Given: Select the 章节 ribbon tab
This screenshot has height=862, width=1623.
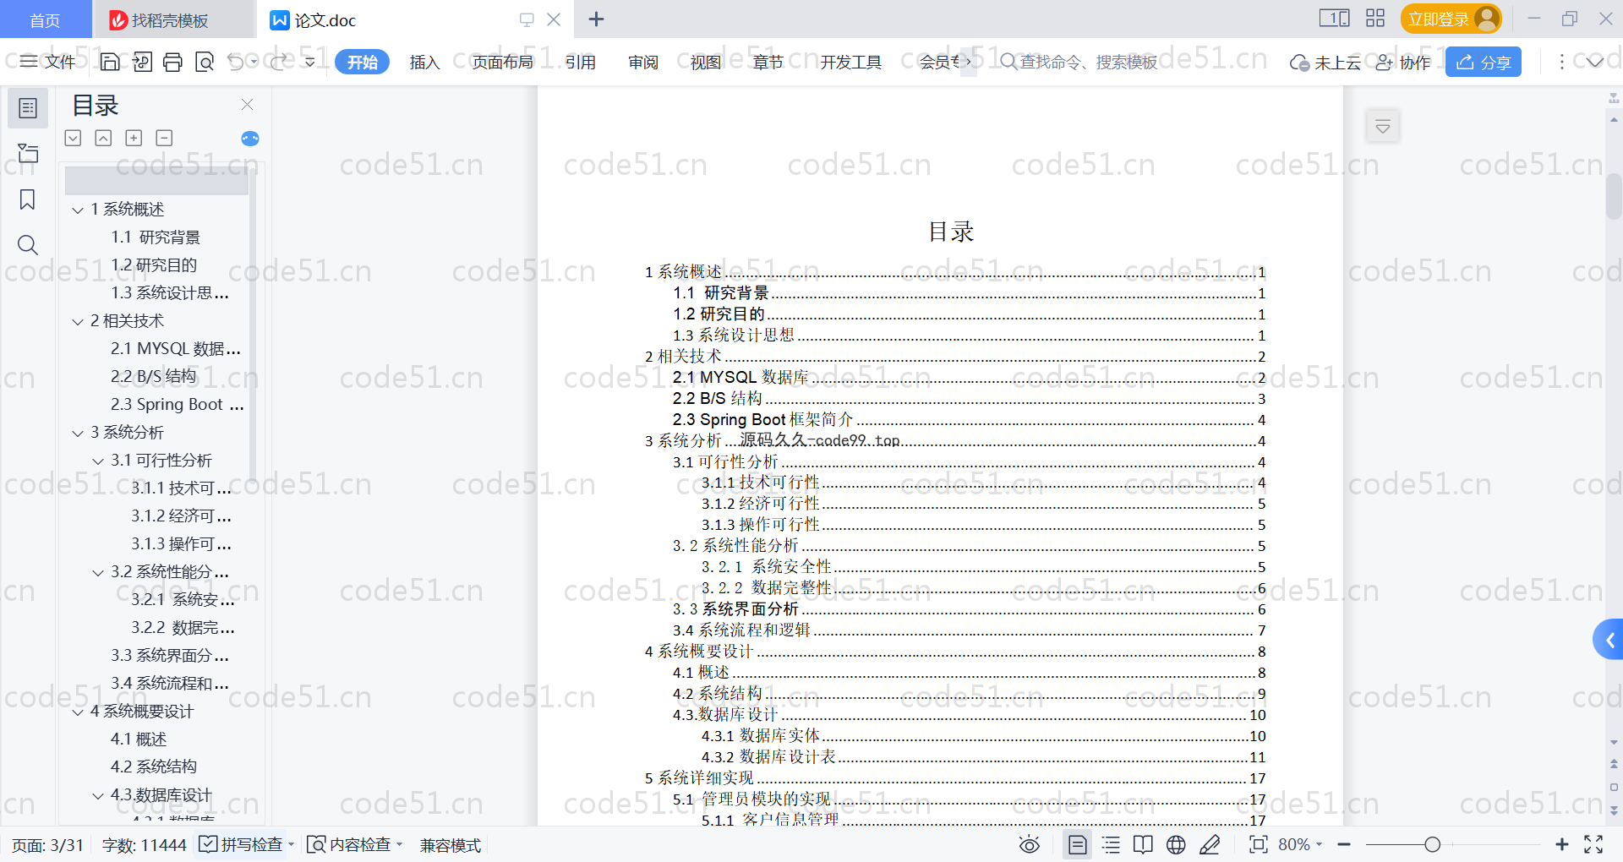Looking at the screenshot, I should [x=768, y=62].
